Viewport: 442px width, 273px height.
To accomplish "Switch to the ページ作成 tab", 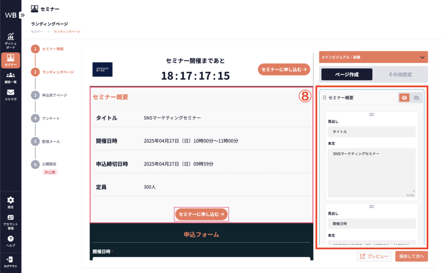I will pos(347,74).
